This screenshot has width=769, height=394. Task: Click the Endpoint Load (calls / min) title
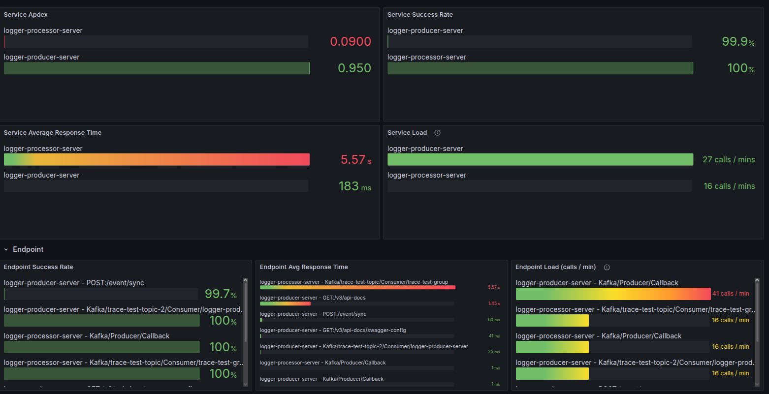[x=555, y=267]
